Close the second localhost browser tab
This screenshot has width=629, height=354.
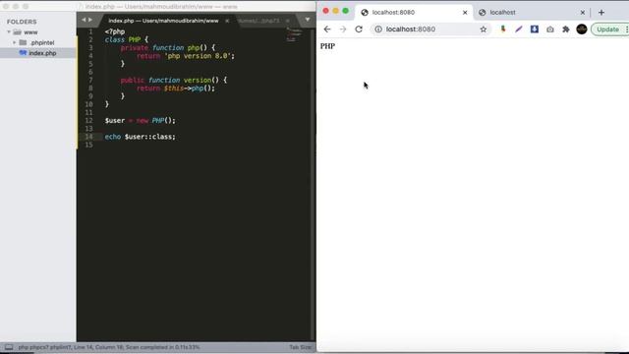(x=583, y=13)
